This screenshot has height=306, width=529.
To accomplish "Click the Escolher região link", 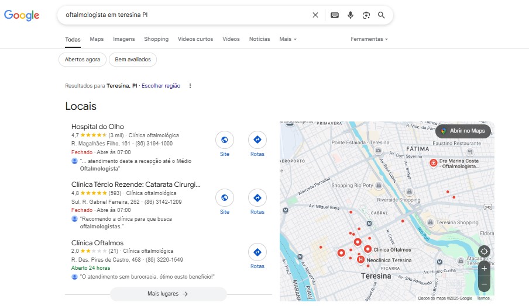I will [161, 86].
